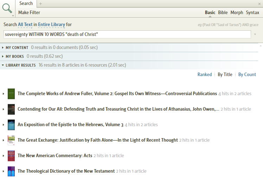Open search history dropdown arrow
Screen dimensions: 263x185
[255, 34]
